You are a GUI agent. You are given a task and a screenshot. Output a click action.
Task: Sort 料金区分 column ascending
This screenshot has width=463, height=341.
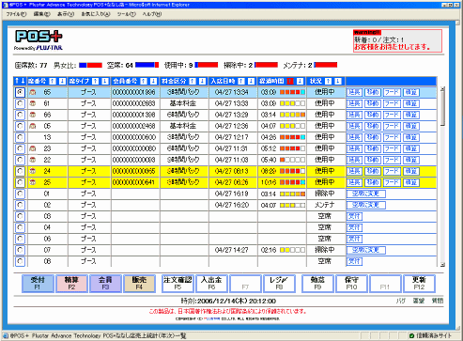193,82
